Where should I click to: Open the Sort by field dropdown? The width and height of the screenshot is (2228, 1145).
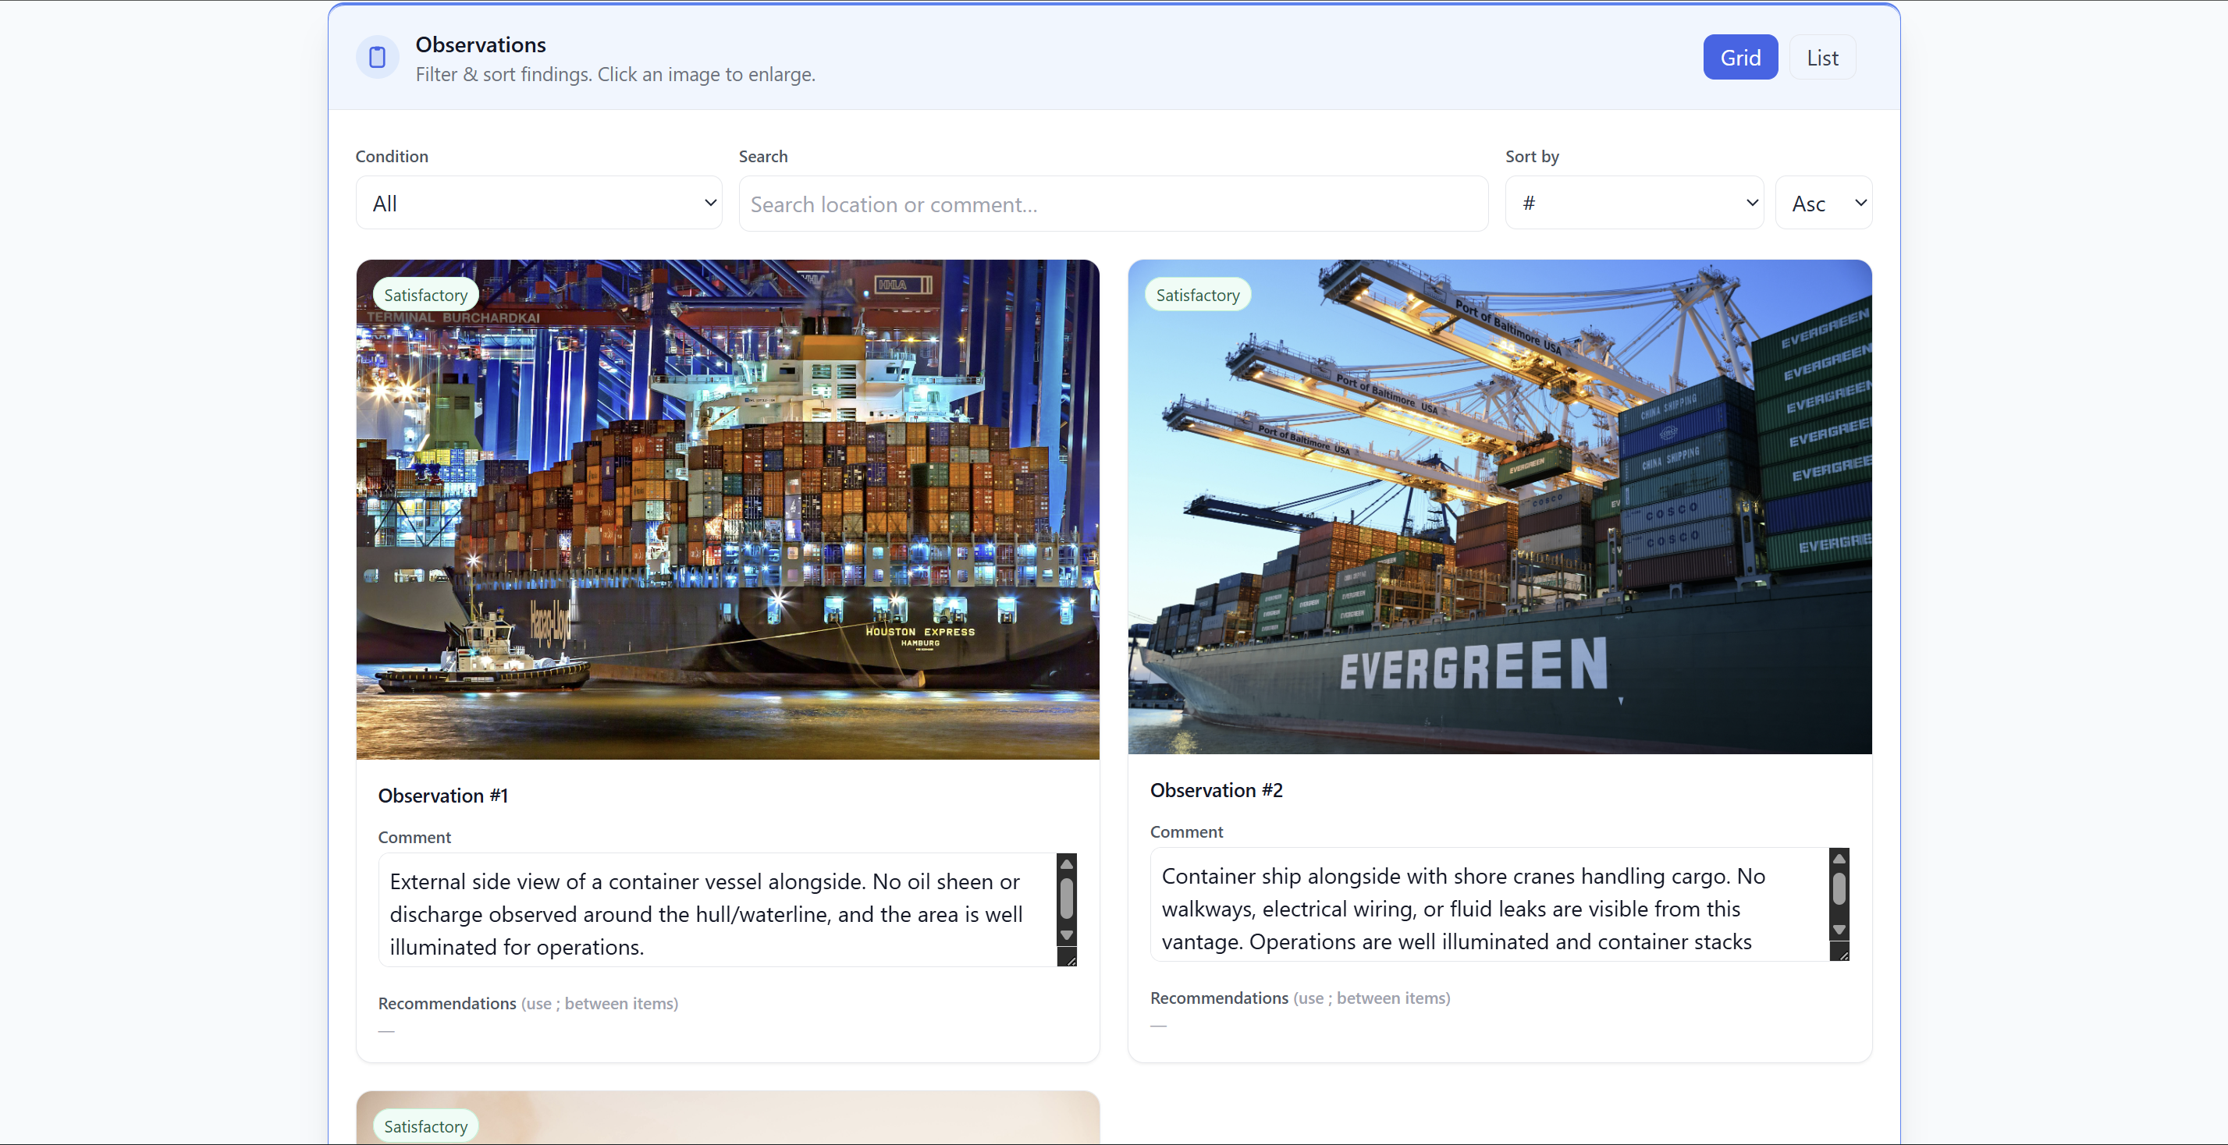pyautogui.click(x=1634, y=203)
